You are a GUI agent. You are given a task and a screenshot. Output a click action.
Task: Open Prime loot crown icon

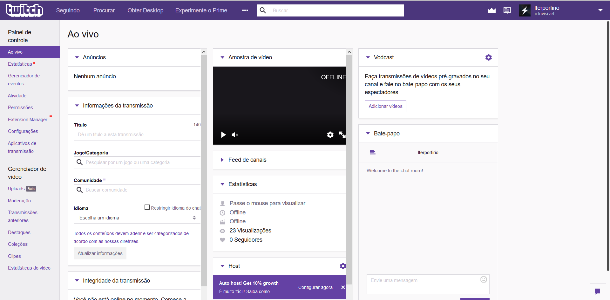[491, 10]
